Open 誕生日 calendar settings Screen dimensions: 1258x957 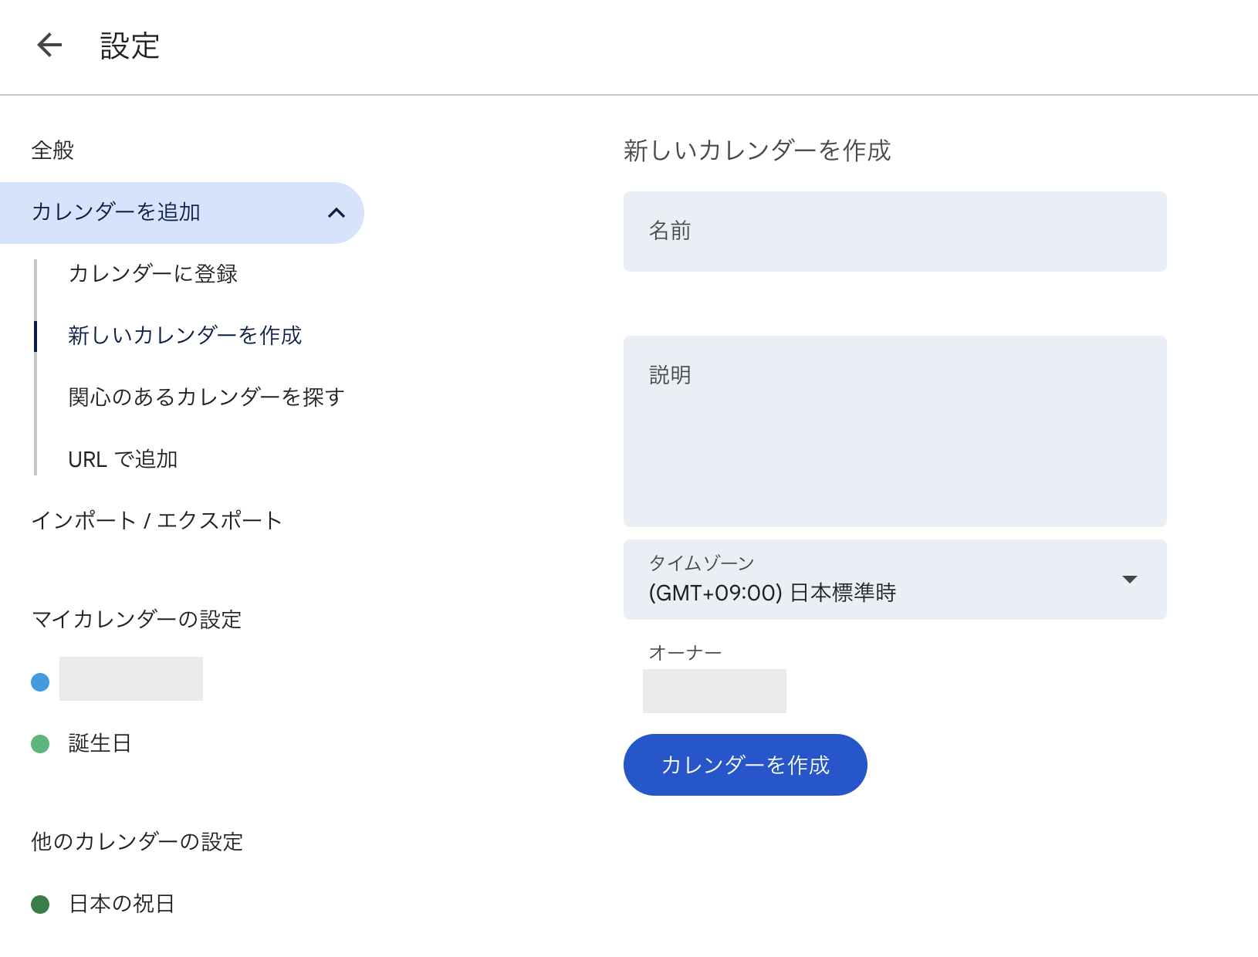click(99, 743)
